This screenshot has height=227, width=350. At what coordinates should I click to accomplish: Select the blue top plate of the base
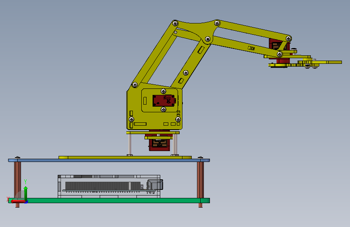coord(109,160)
